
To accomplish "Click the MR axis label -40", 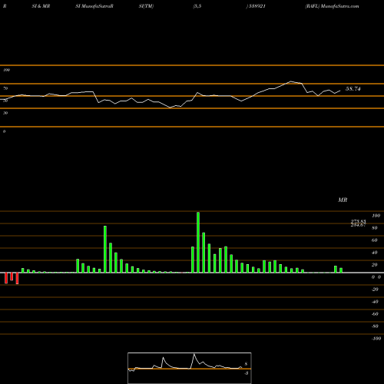I will coord(375,302).
